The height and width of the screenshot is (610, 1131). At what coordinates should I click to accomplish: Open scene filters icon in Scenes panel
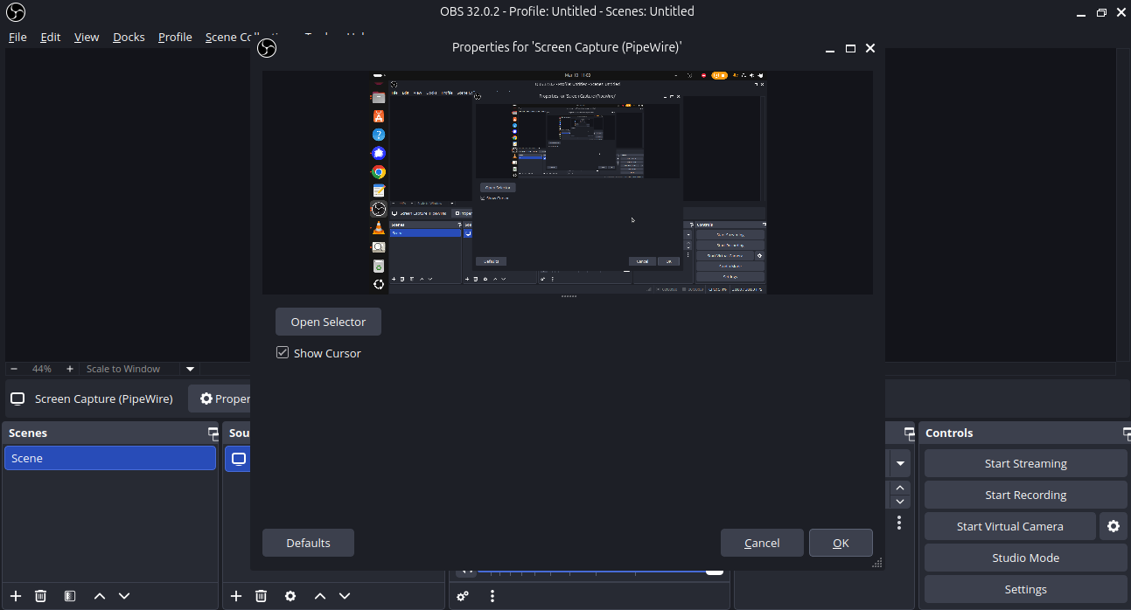click(70, 596)
